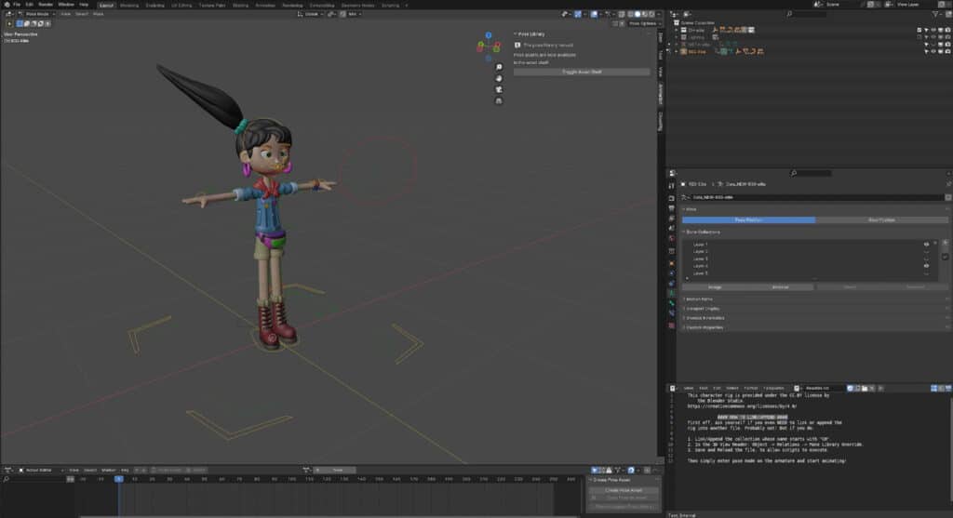953x518 pixels.
Task: Toggle Lighting collection exclude checkbox
Action: pyautogui.click(x=919, y=37)
